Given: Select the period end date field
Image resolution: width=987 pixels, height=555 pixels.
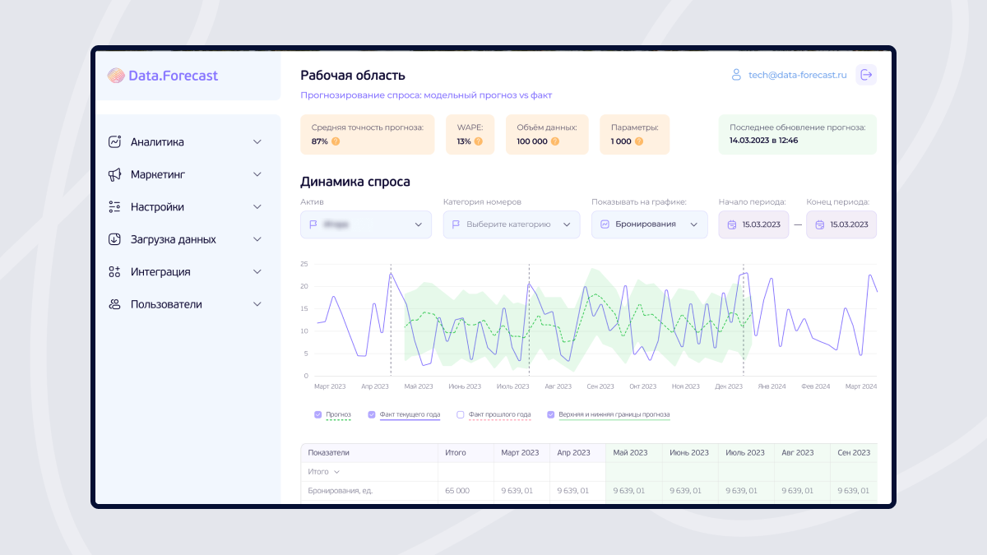Looking at the screenshot, I should pos(841,224).
